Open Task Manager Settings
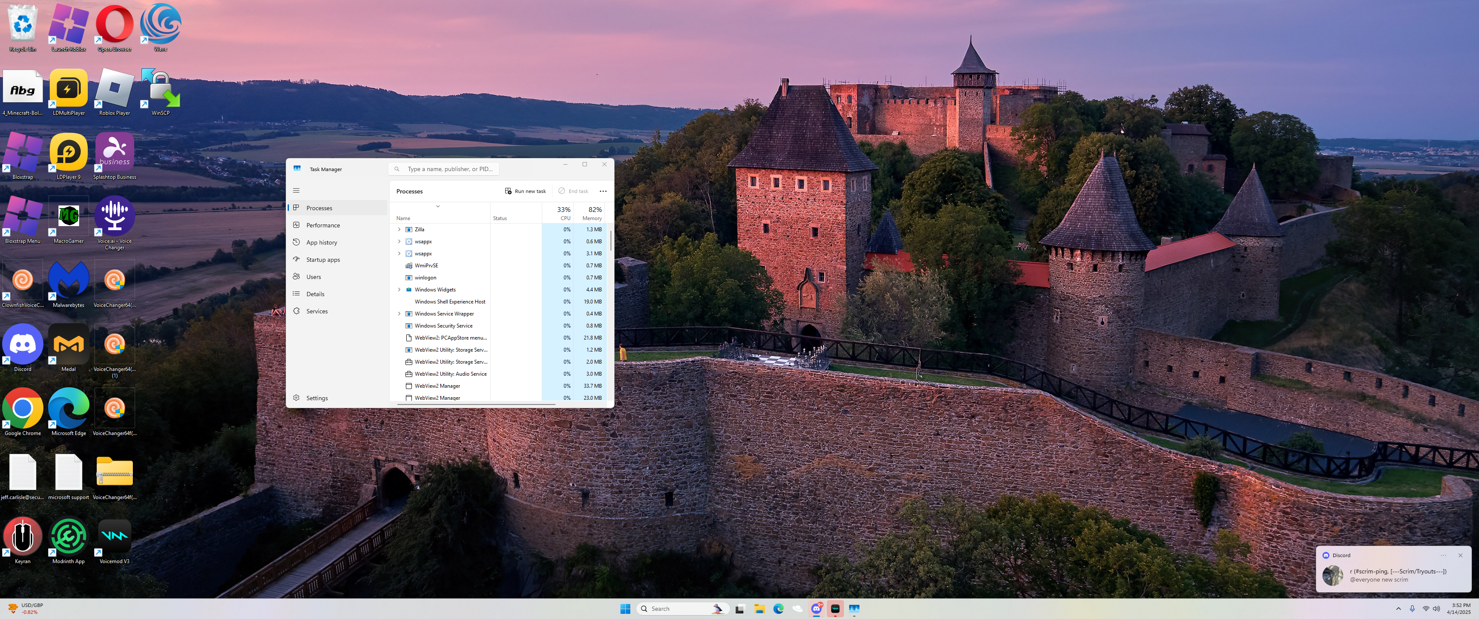 click(x=317, y=398)
